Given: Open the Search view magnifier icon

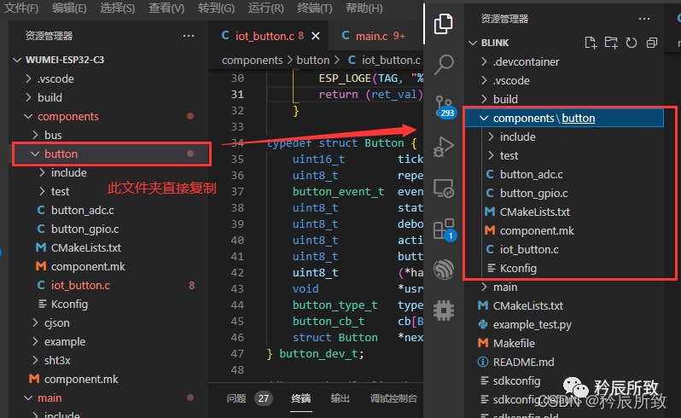Looking at the screenshot, I should point(444,63).
